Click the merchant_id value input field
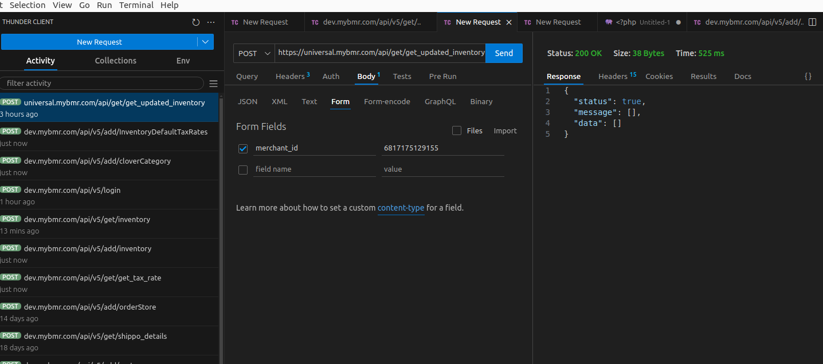This screenshot has height=364, width=823. 442,148
